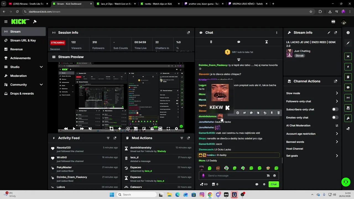Screen dimensions: 354x199
Task: Delete hovered message with trash icon
Action: click(278, 113)
